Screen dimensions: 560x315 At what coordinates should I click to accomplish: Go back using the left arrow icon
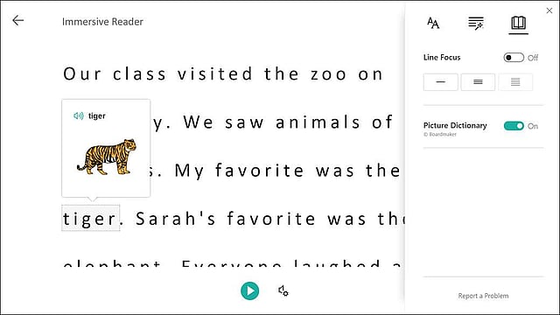click(x=17, y=21)
